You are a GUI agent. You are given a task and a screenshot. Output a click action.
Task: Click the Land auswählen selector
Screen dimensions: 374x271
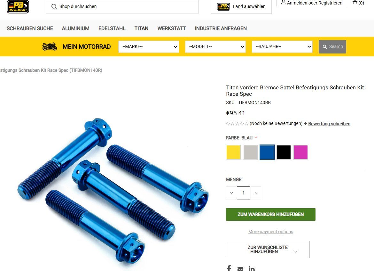click(x=241, y=7)
